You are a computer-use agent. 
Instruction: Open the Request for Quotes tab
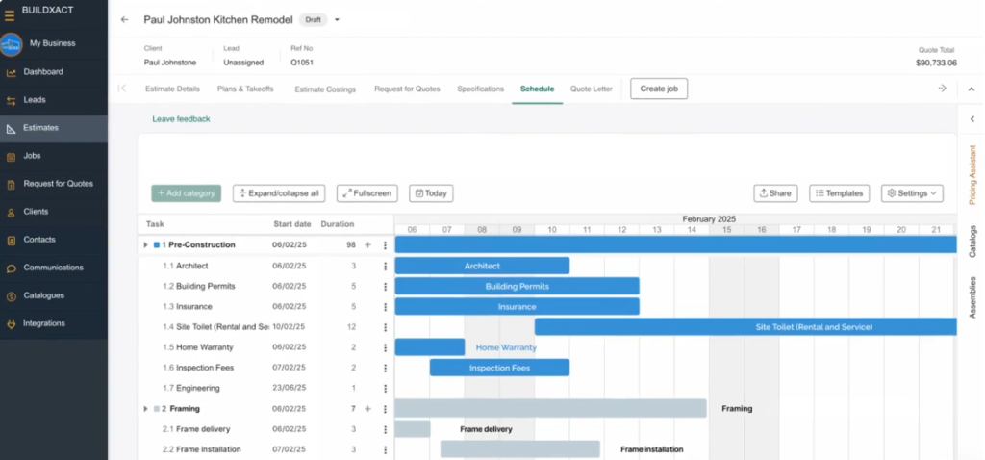tap(407, 89)
